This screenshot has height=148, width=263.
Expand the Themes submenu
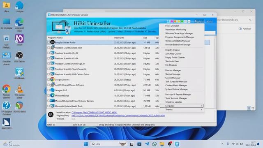(182, 110)
